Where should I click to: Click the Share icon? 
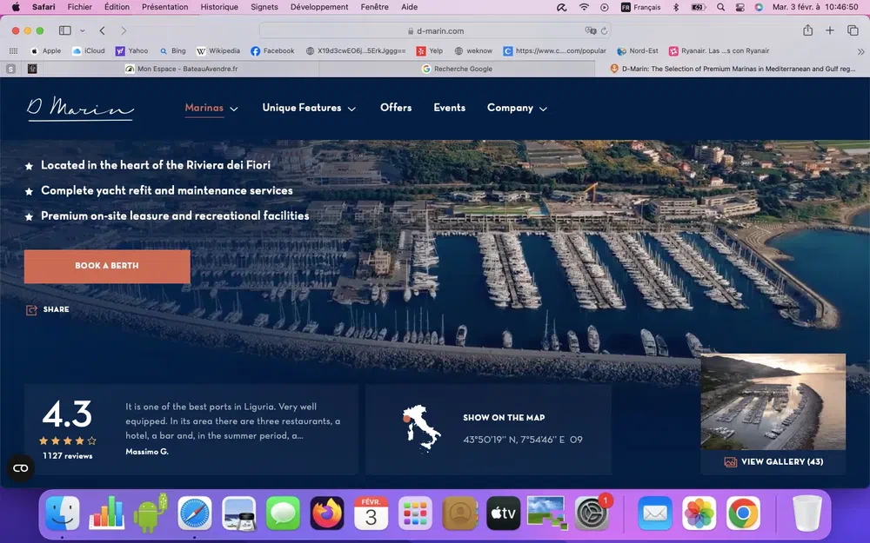(x=32, y=310)
